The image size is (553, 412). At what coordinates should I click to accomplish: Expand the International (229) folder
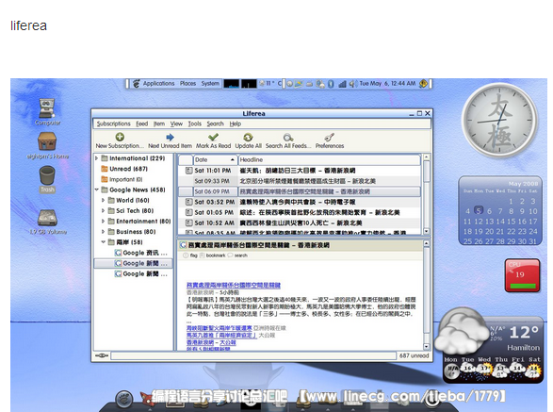pos(97,158)
